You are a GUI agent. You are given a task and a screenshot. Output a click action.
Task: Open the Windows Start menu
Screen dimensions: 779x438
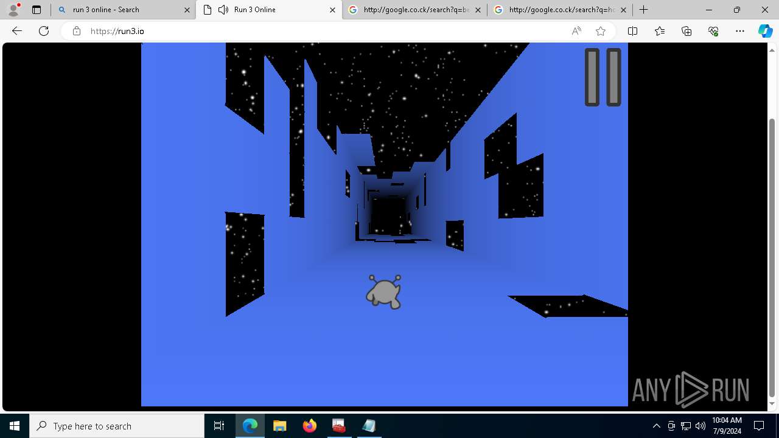(x=15, y=426)
